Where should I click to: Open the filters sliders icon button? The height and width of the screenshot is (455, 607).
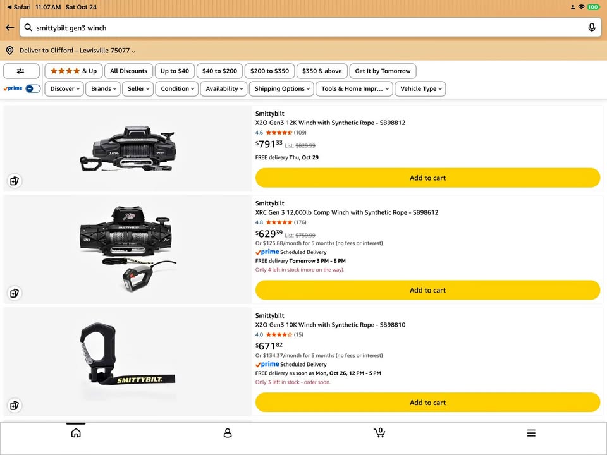coord(21,71)
